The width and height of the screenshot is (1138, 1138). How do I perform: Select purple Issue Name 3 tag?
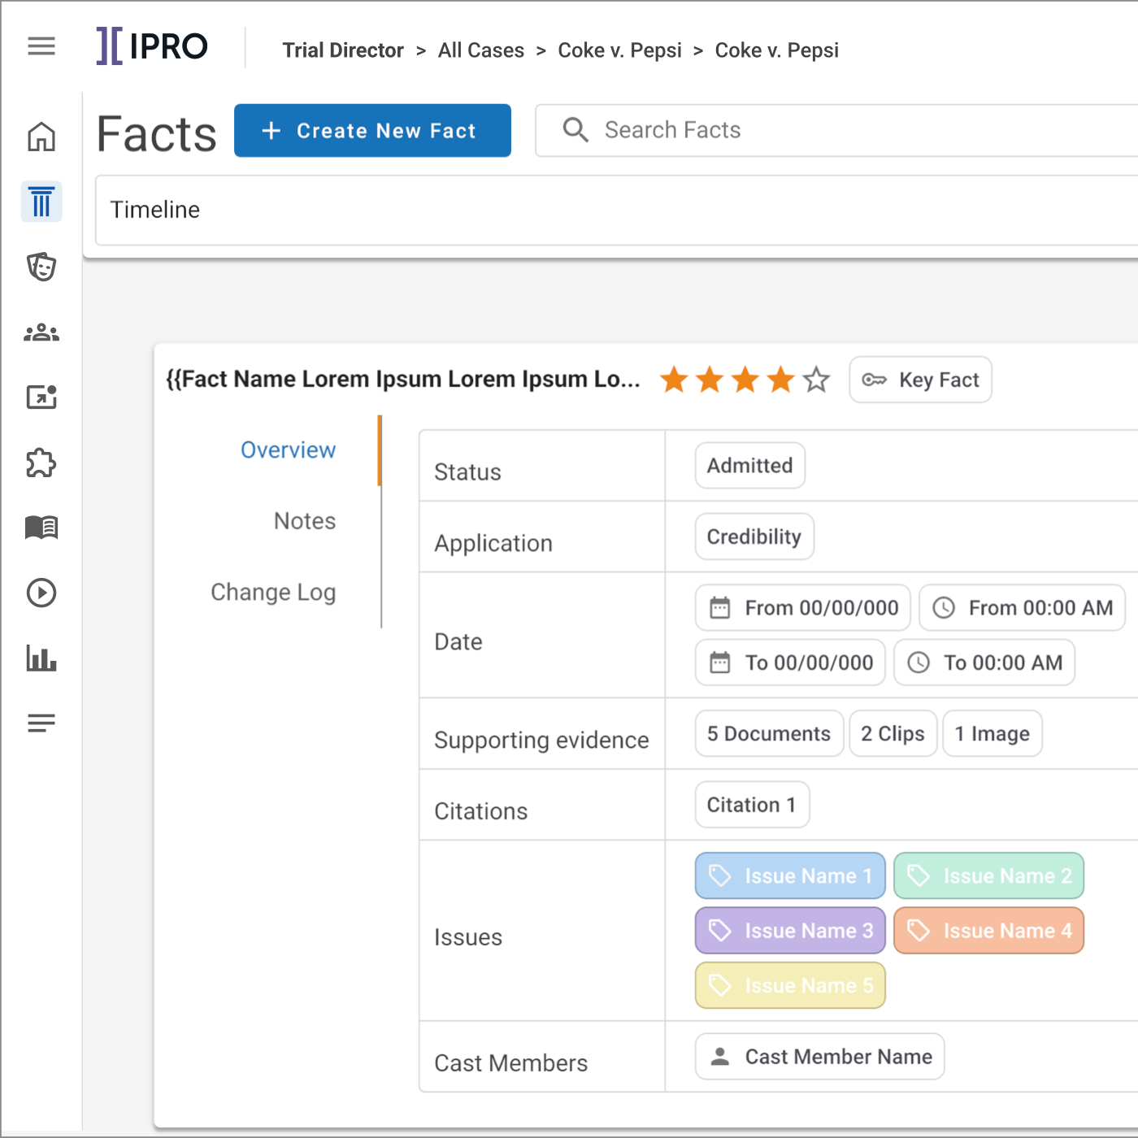coord(790,931)
